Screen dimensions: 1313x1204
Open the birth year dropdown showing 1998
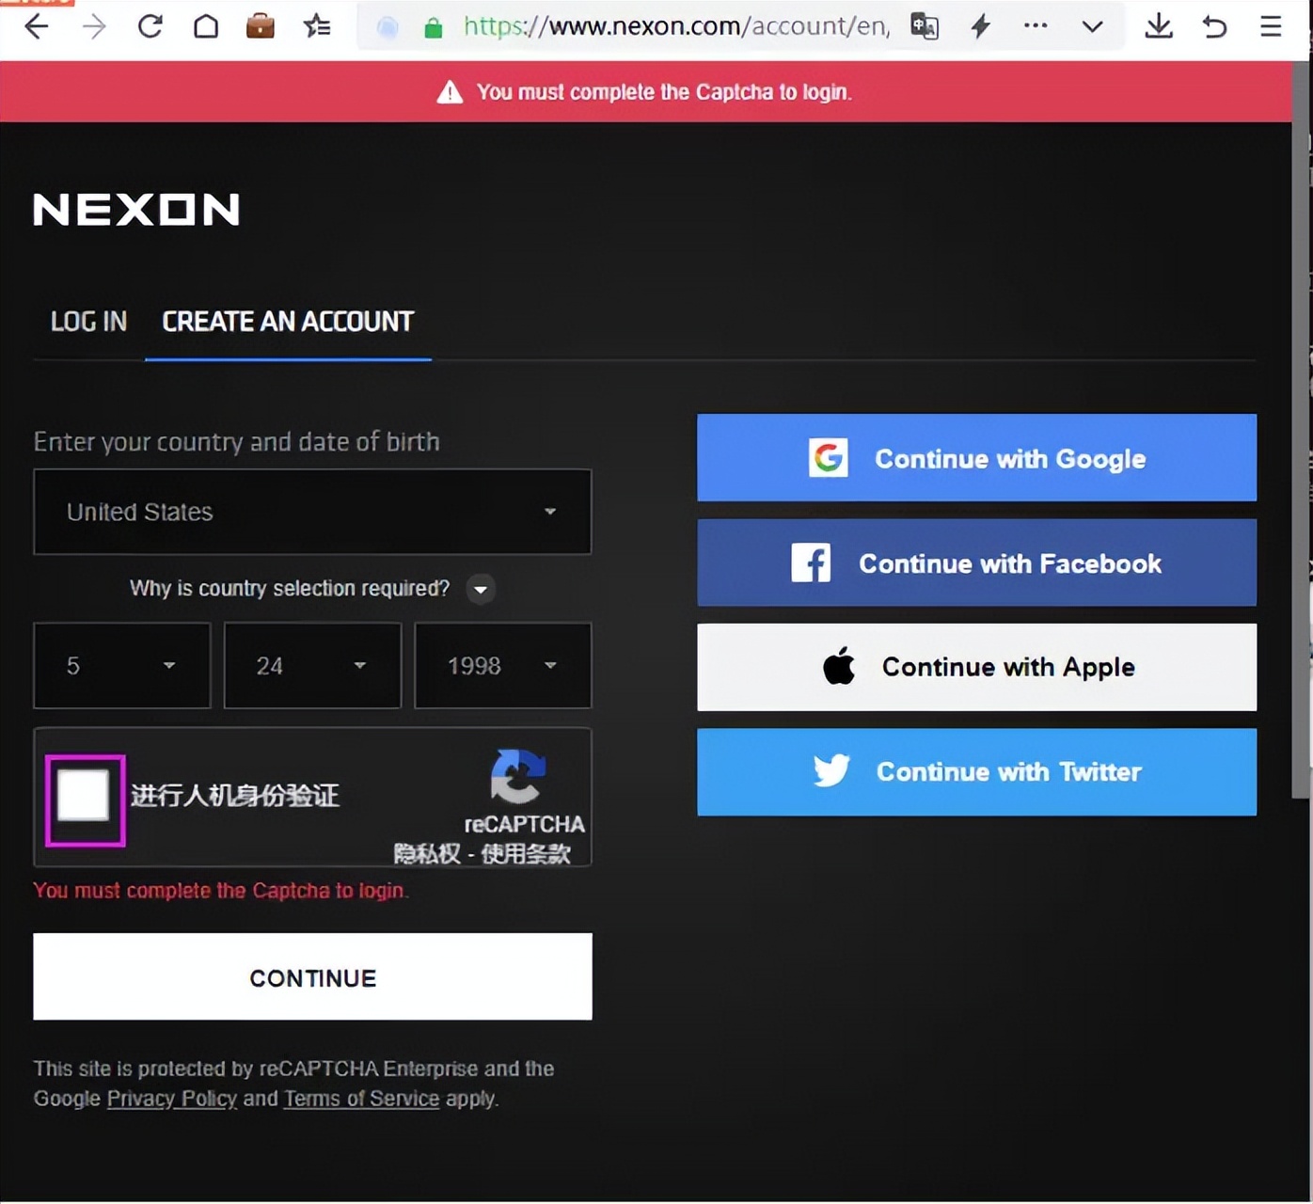pyautogui.click(x=503, y=666)
